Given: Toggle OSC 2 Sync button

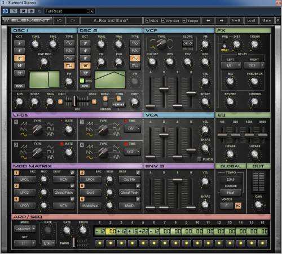Looking at the screenshot, I should click(x=82, y=81).
